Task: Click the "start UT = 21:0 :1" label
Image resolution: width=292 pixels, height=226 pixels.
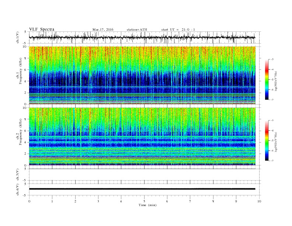Action: coord(178,30)
